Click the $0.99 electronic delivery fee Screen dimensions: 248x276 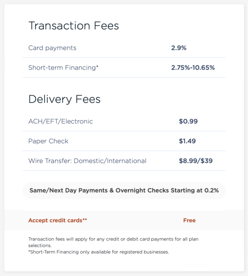pyautogui.click(x=188, y=121)
